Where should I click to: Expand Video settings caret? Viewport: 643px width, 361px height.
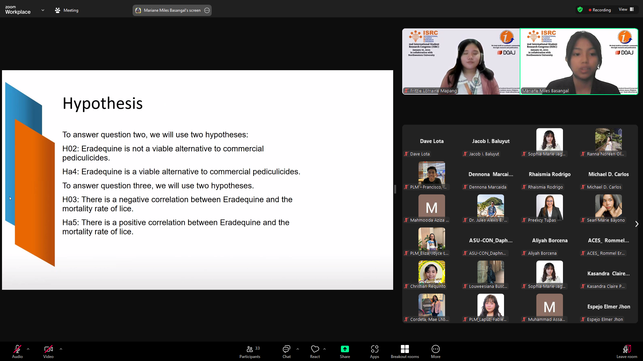click(x=61, y=349)
